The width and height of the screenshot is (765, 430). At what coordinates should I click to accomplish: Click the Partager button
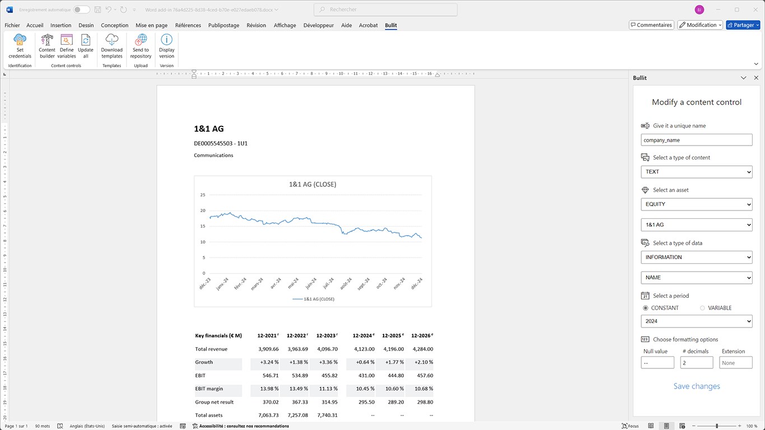coord(743,25)
